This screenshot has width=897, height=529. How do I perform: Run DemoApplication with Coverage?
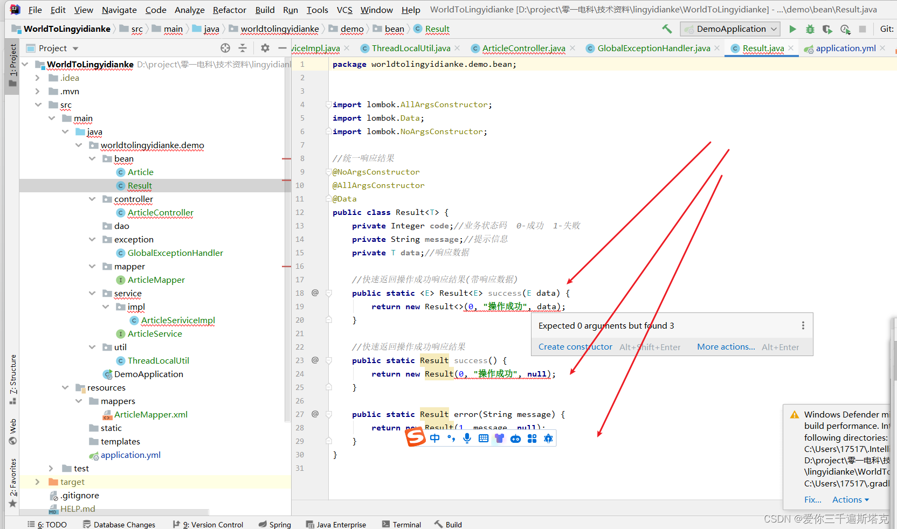click(x=827, y=29)
